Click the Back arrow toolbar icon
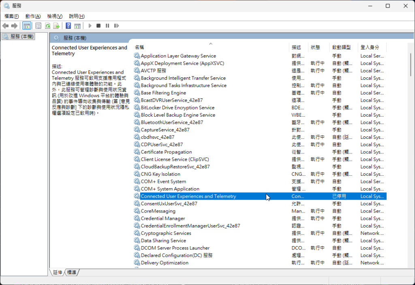Screen dimensions: 415x285 6,26
